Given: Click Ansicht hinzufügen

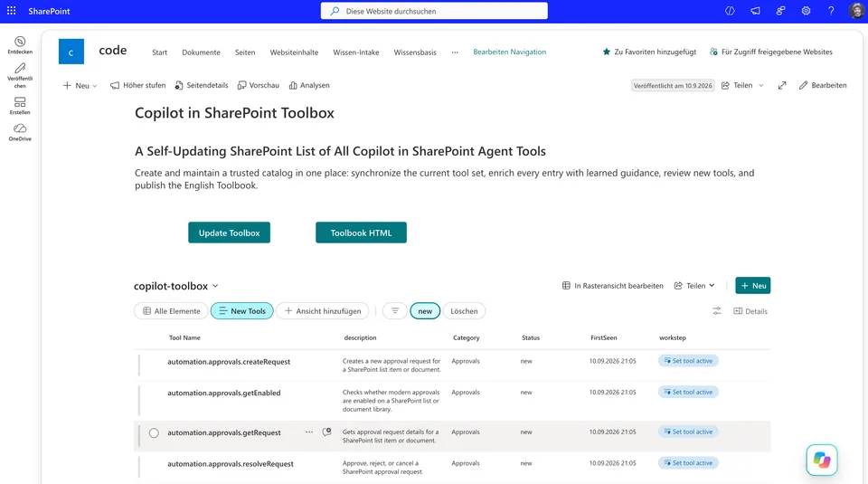Looking at the screenshot, I should (323, 310).
